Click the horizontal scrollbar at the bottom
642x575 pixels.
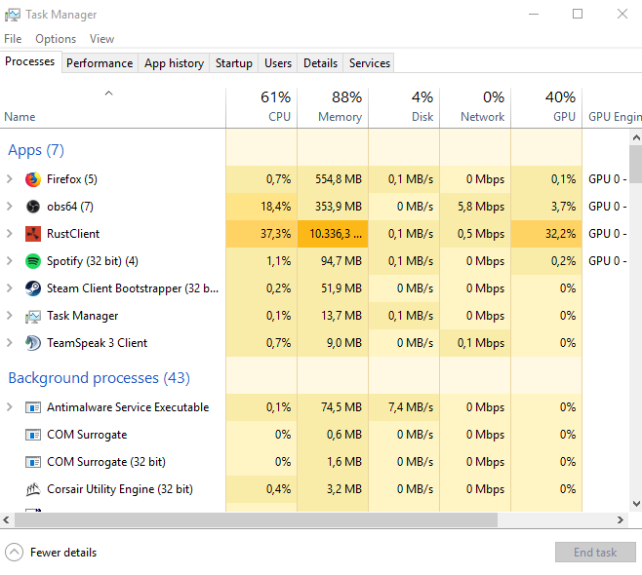pos(293,520)
